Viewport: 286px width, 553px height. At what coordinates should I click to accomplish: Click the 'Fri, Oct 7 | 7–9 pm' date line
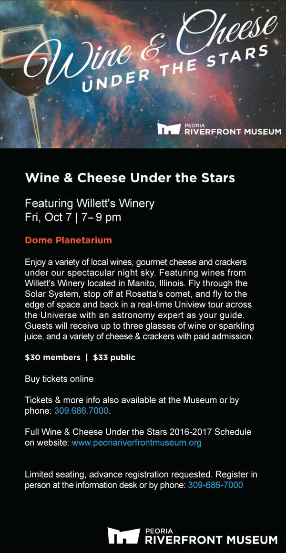click(73, 217)
